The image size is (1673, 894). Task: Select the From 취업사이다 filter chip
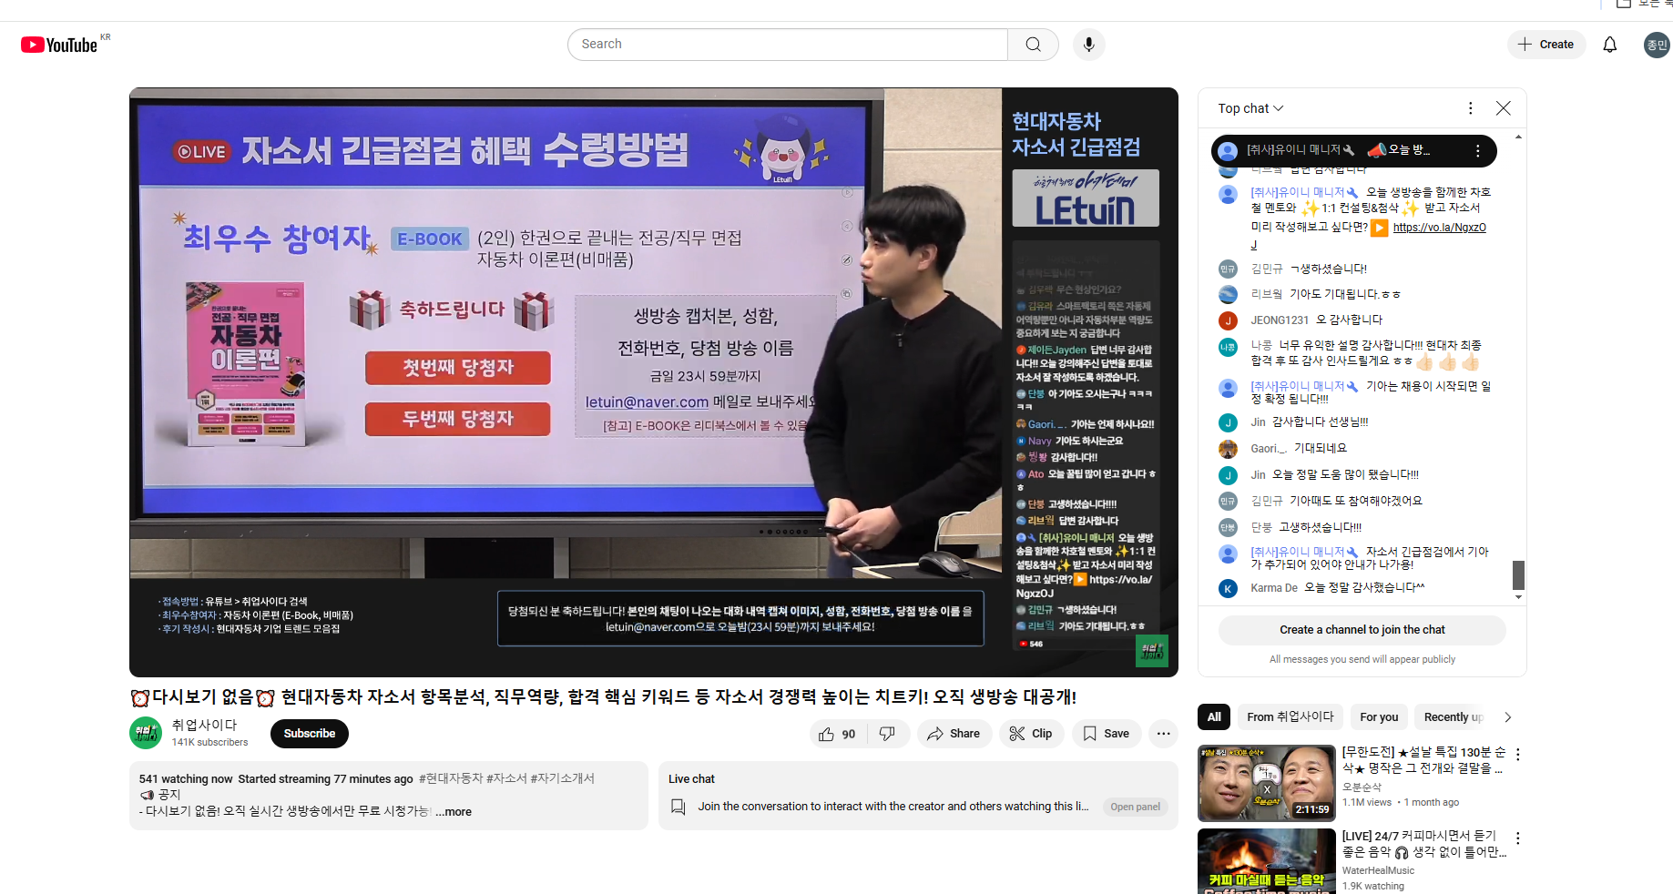pos(1290,717)
